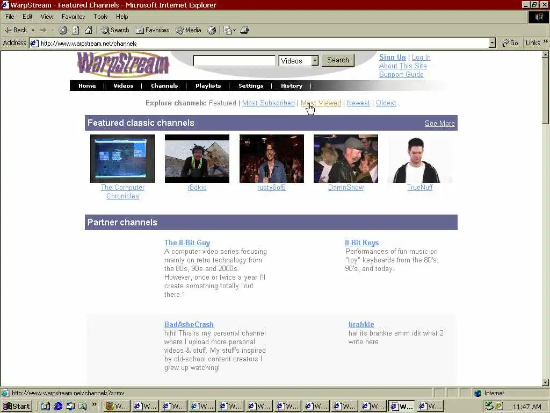Go to the Home tab in the site navigation

(x=87, y=86)
